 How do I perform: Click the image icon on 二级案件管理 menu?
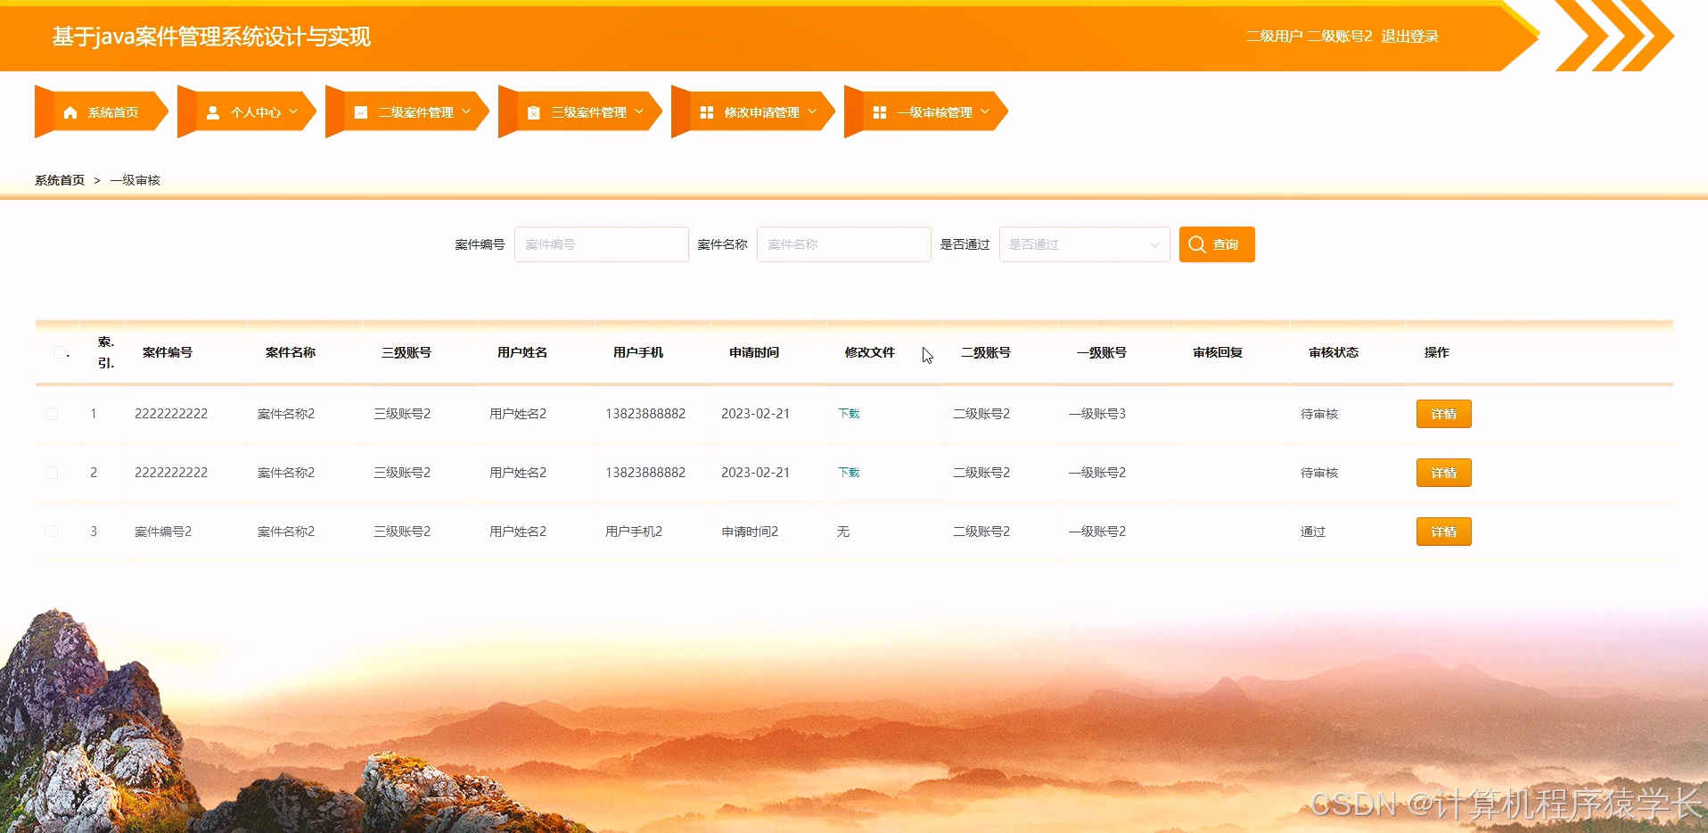click(359, 111)
